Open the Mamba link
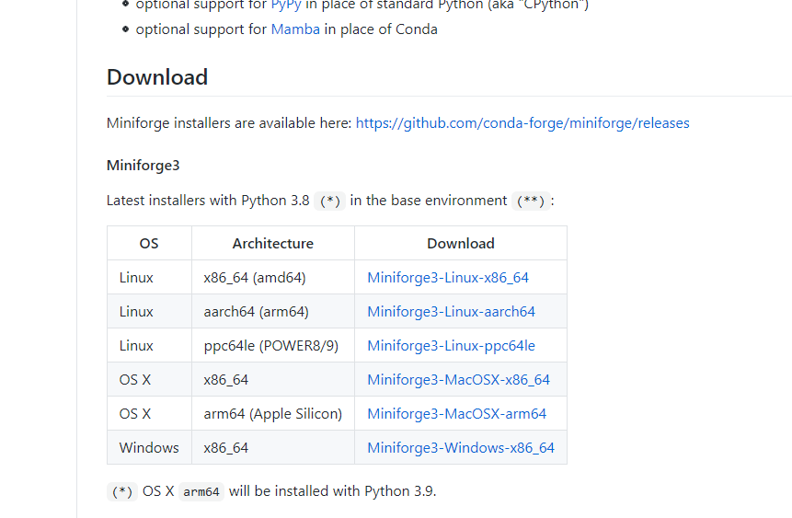The height and width of the screenshot is (518, 792). click(295, 29)
